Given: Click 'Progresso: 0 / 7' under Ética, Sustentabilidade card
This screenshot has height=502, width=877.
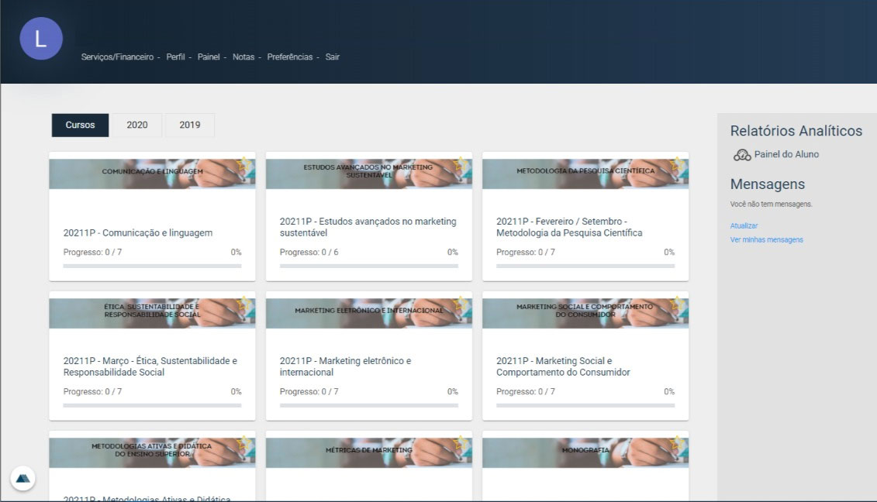Looking at the screenshot, I should click(92, 392).
